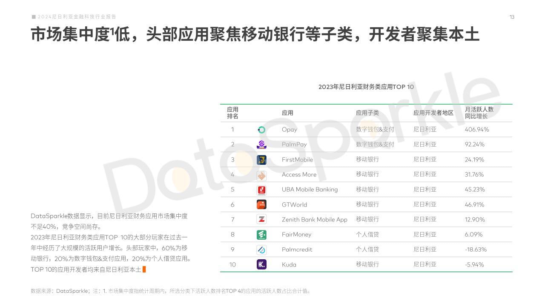The height and width of the screenshot is (306, 545).
Task: Click the Kuda app icon
Action: (261, 264)
